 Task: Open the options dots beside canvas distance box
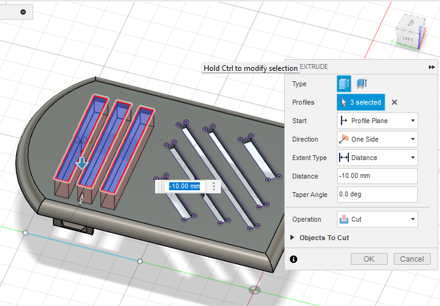tap(214, 186)
